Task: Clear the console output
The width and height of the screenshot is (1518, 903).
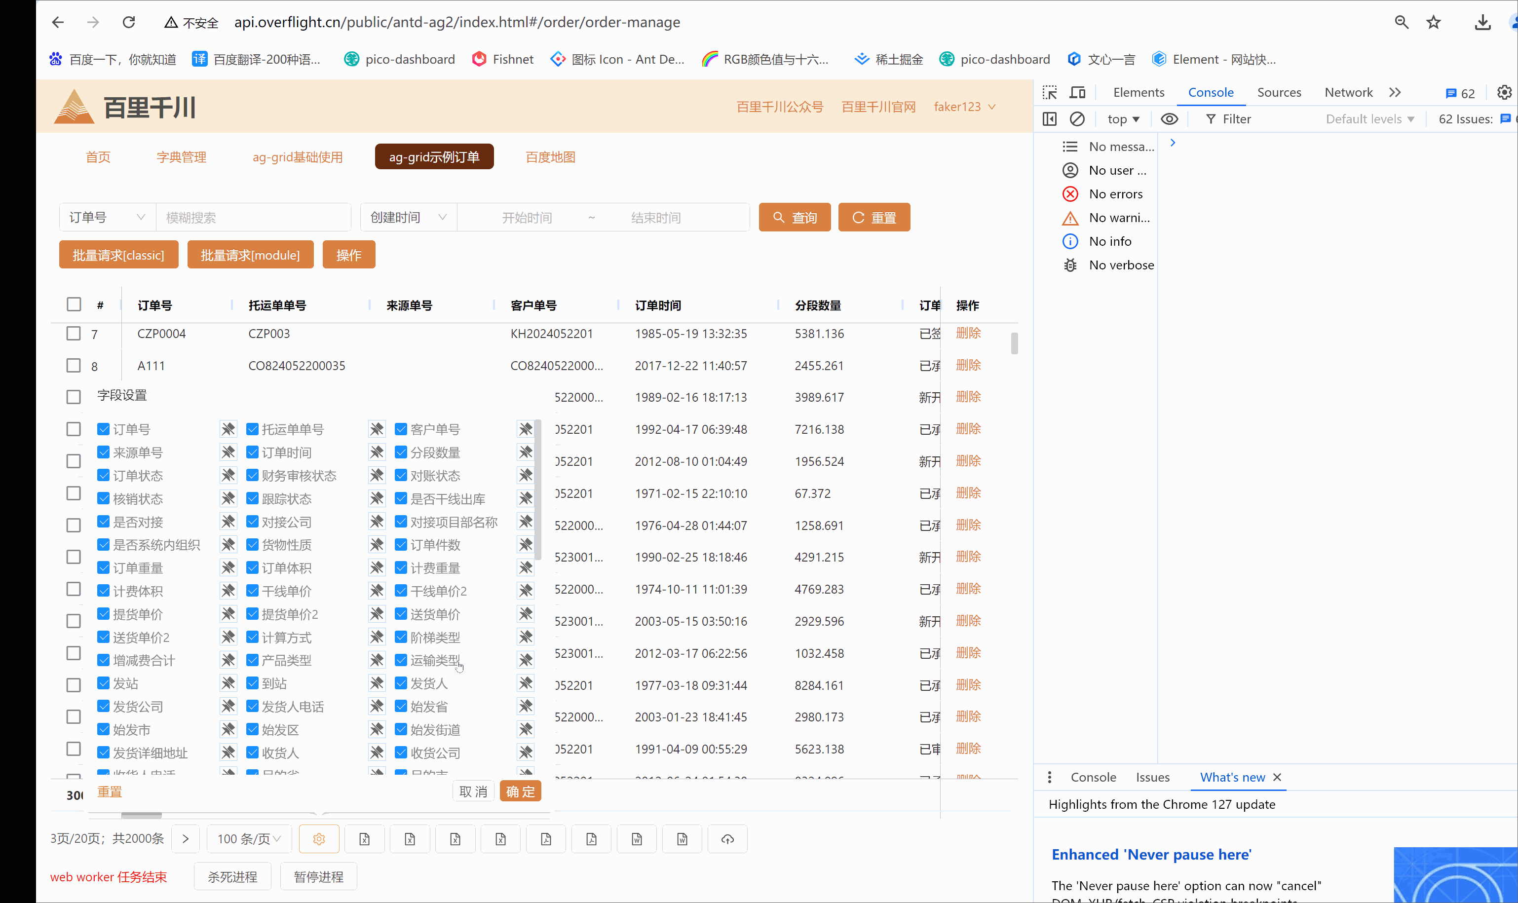Action: point(1077,118)
